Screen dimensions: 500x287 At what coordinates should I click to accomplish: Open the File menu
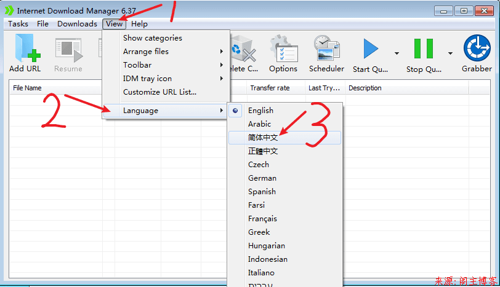[x=42, y=24]
